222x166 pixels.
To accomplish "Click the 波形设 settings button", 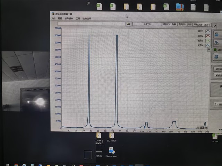I will click(x=218, y=69).
